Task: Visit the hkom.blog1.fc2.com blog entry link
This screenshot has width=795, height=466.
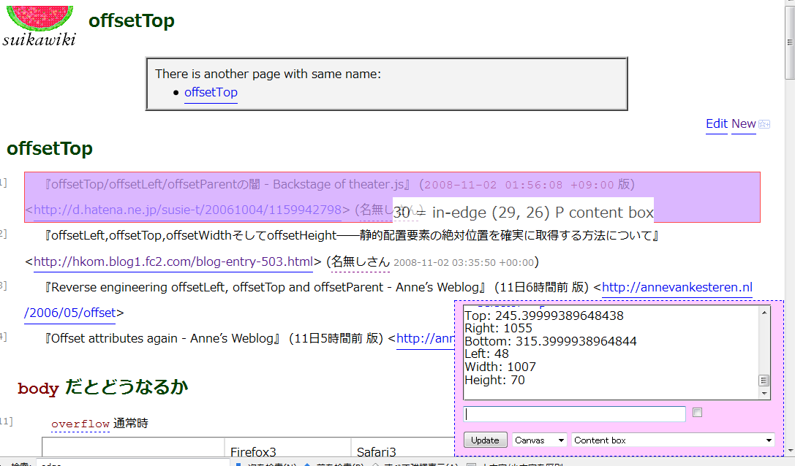Action: pyautogui.click(x=173, y=261)
